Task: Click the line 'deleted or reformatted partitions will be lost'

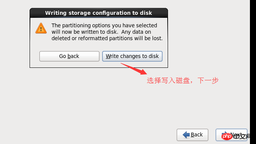Action: (107, 39)
